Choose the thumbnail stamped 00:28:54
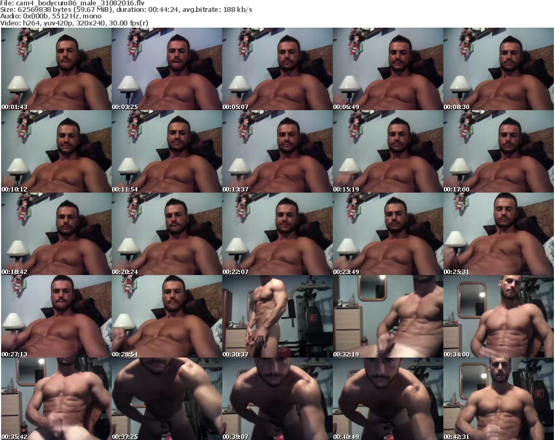 pos(167,316)
